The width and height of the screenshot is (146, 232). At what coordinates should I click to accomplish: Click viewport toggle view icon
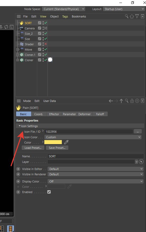click(x=12, y=27)
